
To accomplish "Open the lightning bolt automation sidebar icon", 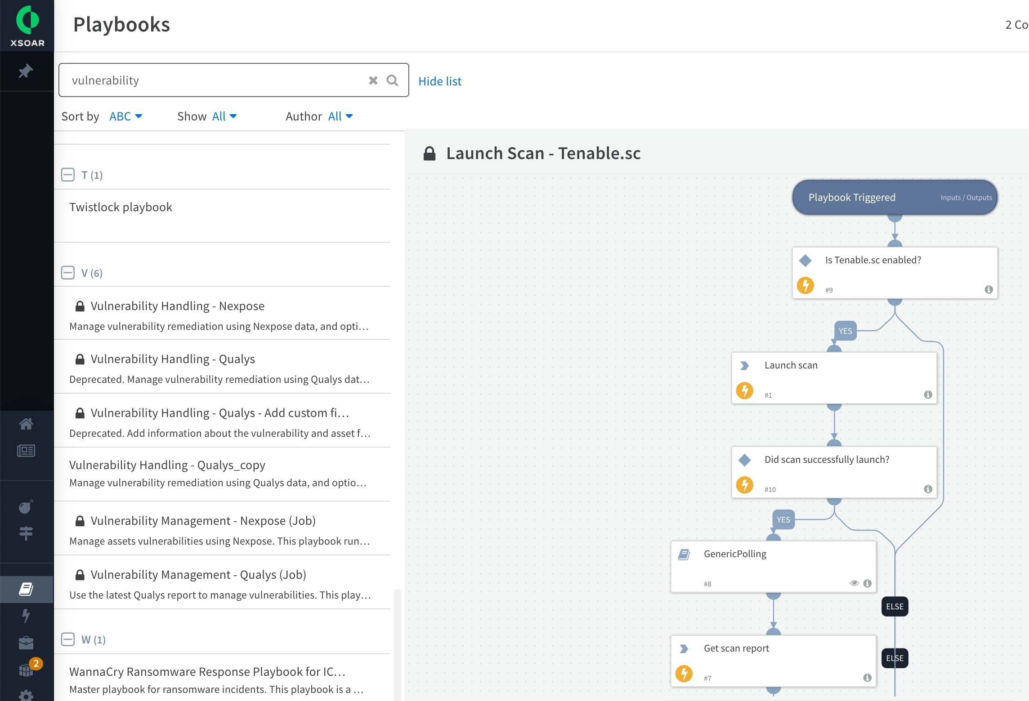I will 26,616.
